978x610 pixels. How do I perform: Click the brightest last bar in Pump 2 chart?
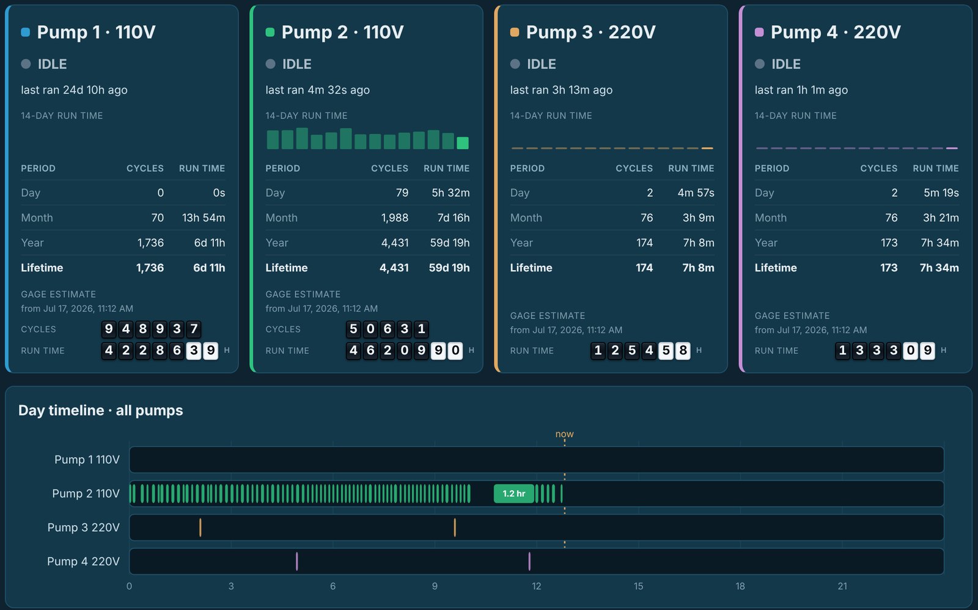(463, 143)
